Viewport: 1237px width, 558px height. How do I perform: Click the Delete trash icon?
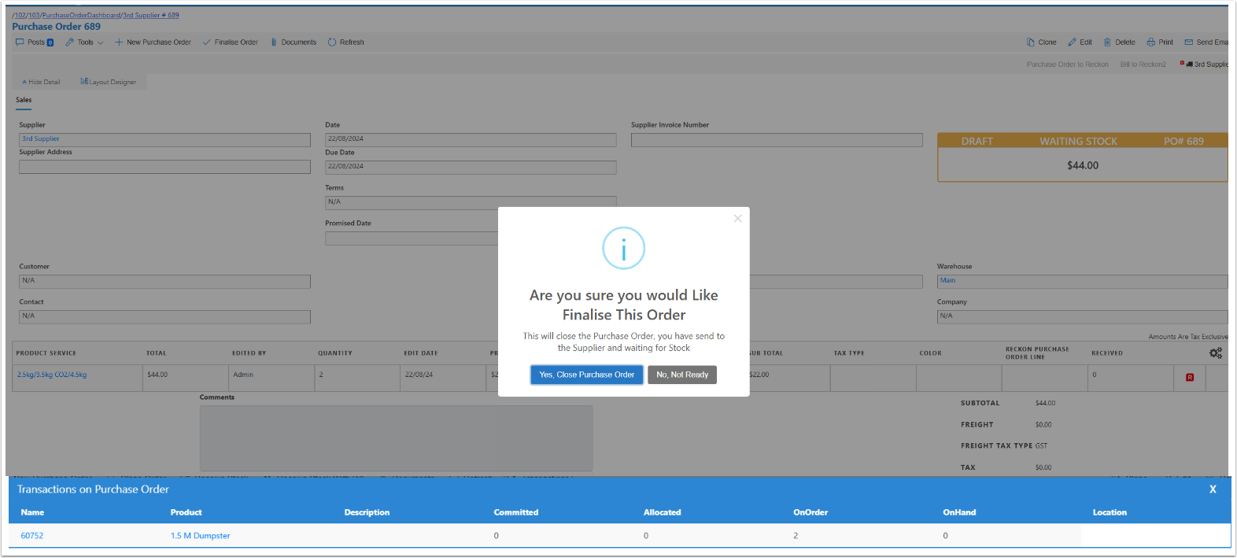[1107, 42]
